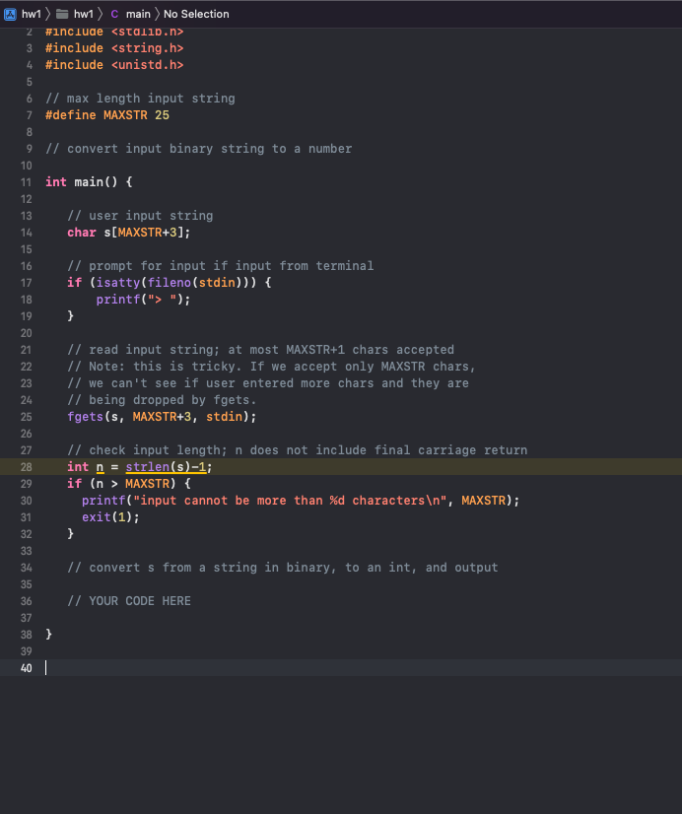Click the underlined strlen call
This screenshot has width=682, height=814.
[167, 467]
